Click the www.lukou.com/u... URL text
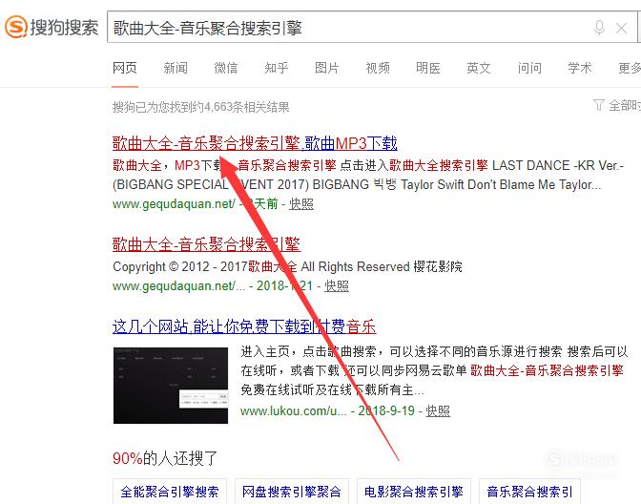Screen dimensions: 641x504 click(293, 410)
